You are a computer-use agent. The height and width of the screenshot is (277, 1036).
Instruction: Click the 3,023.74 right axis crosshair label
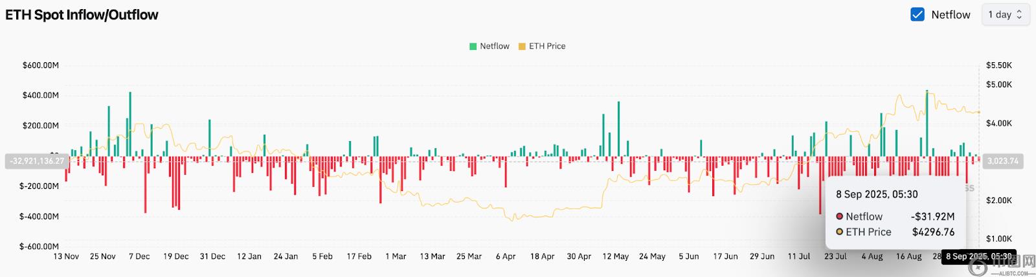pyautogui.click(x=1002, y=161)
